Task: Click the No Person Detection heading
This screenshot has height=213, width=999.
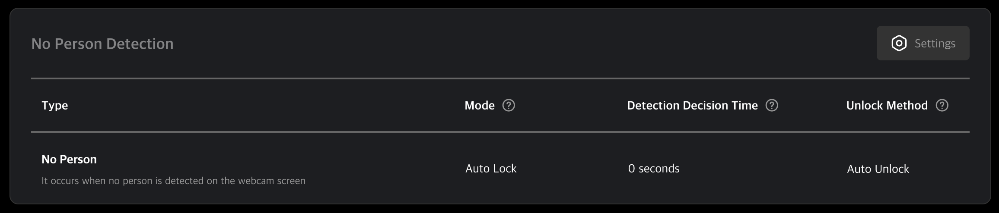Action: [102, 44]
